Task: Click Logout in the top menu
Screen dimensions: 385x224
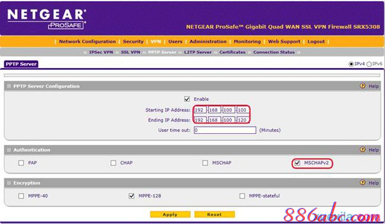Action: [x=316, y=41]
